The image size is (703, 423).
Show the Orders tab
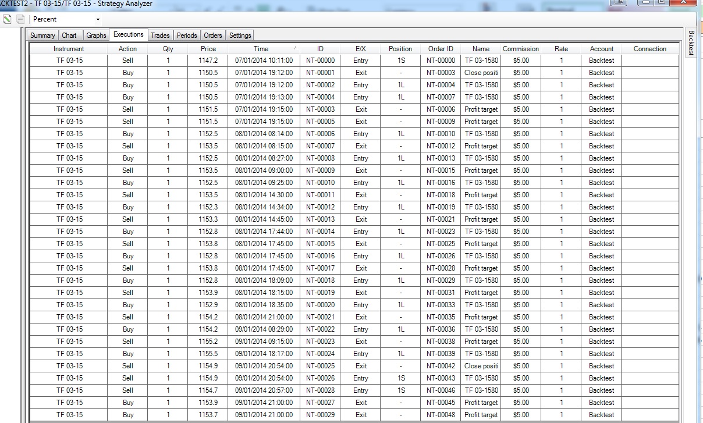(x=213, y=35)
